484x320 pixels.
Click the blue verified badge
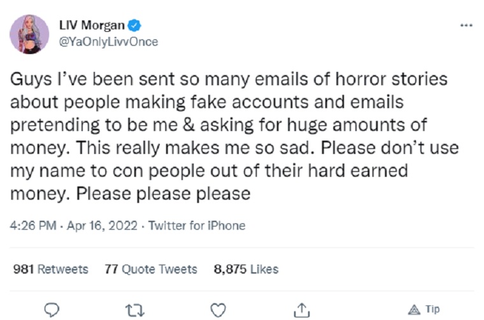(135, 26)
